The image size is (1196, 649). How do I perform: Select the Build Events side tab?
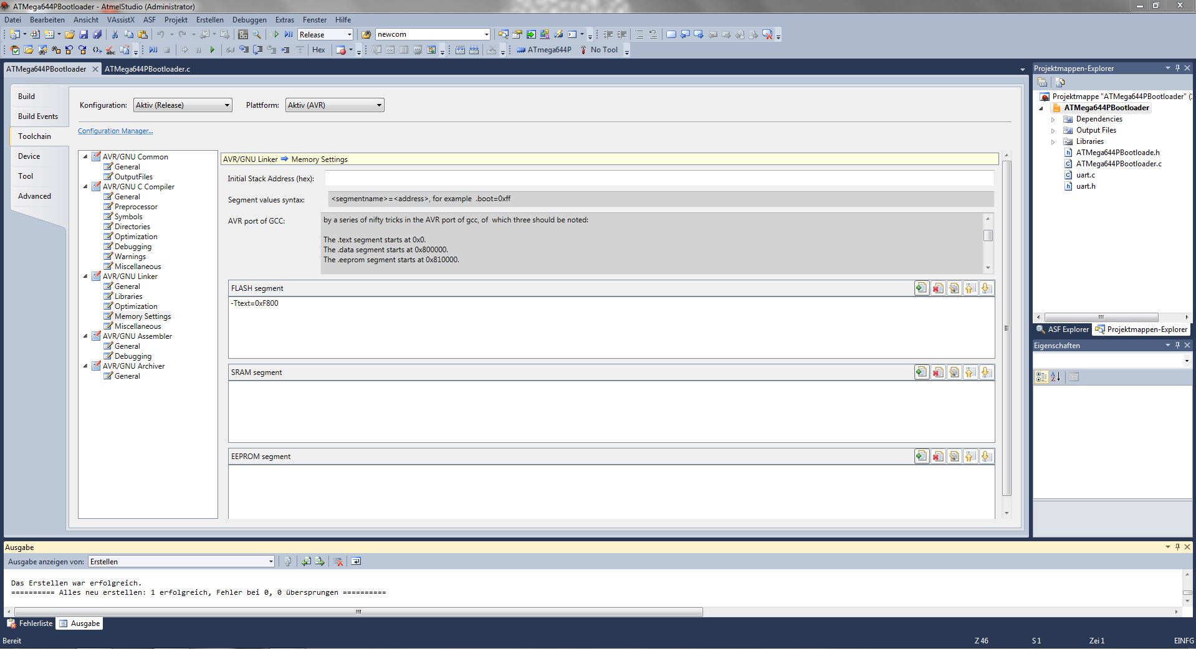coord(38,116)
